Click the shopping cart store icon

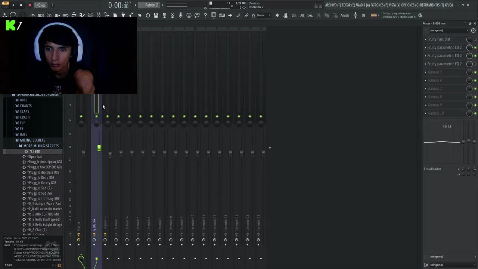click(363, 15)
